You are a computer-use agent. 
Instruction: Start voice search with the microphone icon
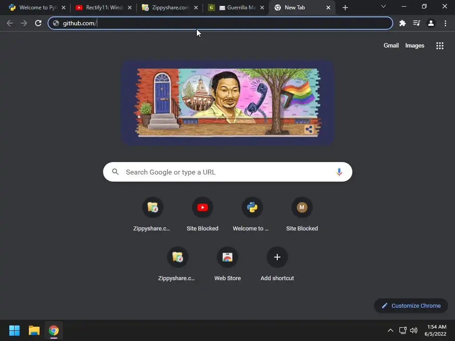(339, 172)
